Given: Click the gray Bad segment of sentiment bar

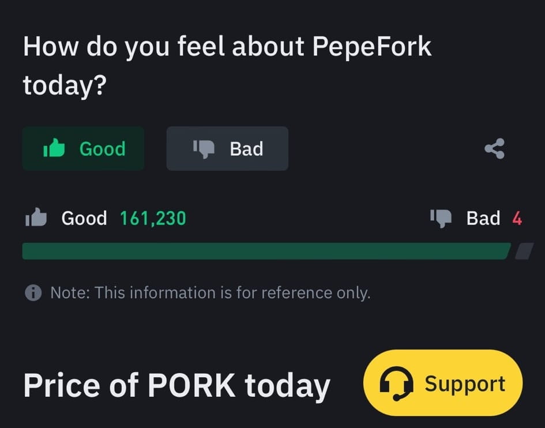Looking at the screenshot, I should (x=524, y=251).
